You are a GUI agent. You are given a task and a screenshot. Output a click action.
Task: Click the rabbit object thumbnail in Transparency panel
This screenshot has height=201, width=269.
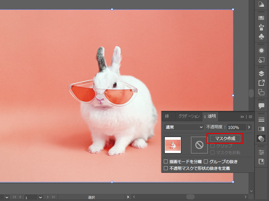pyautogui.click(x=172, y=144)
